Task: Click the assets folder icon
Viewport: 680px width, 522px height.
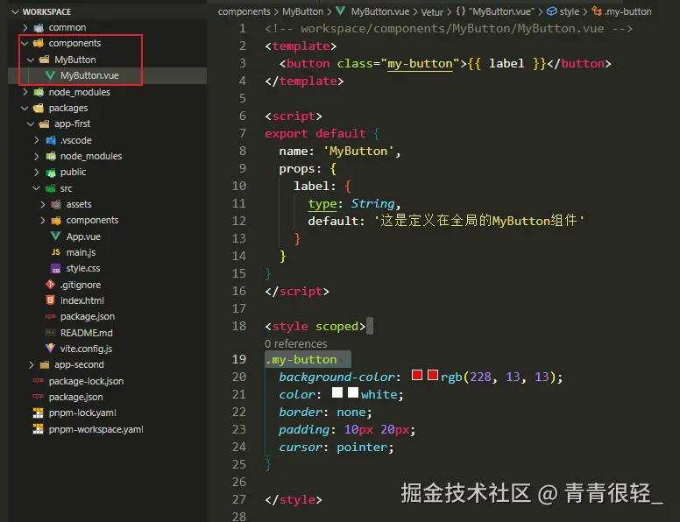Action: (x=56, y=204)
